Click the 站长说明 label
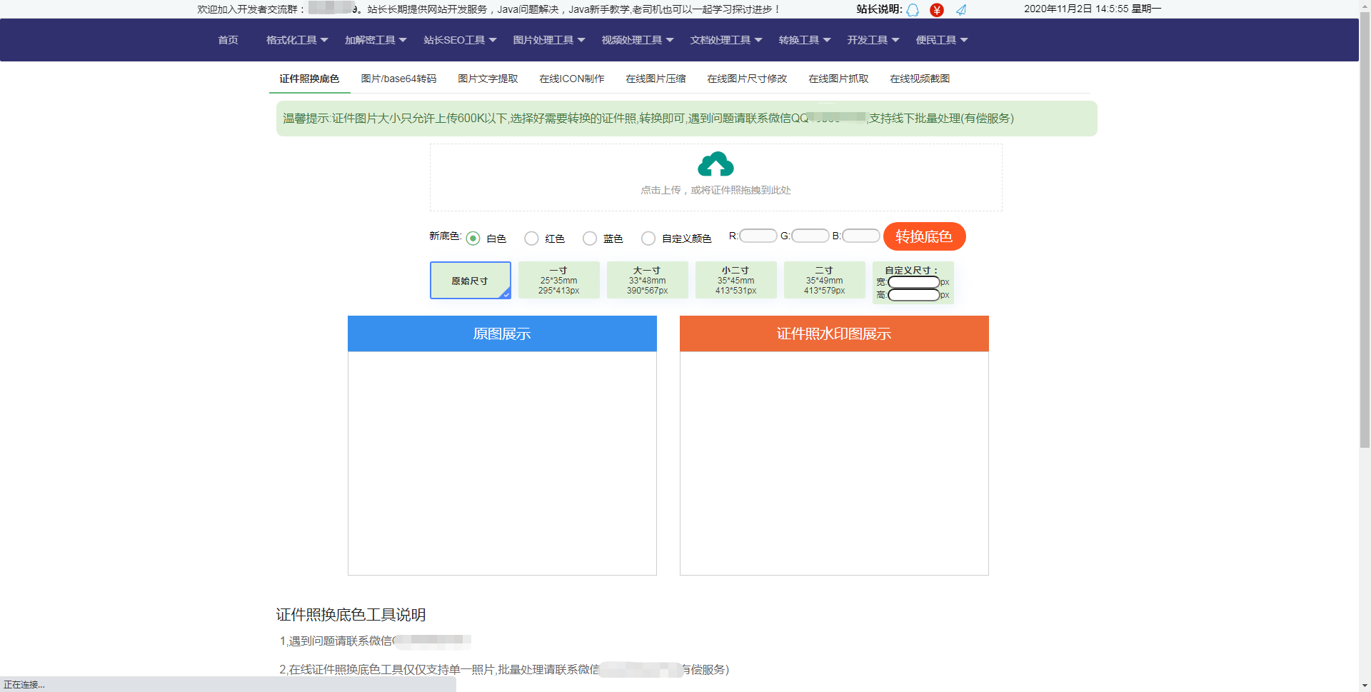Screen dimensions: 1371x692 pyautogui.click(x=879, y=9)
